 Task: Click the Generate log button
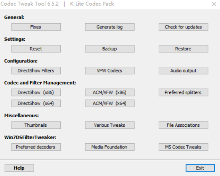[x=110, y=27]
